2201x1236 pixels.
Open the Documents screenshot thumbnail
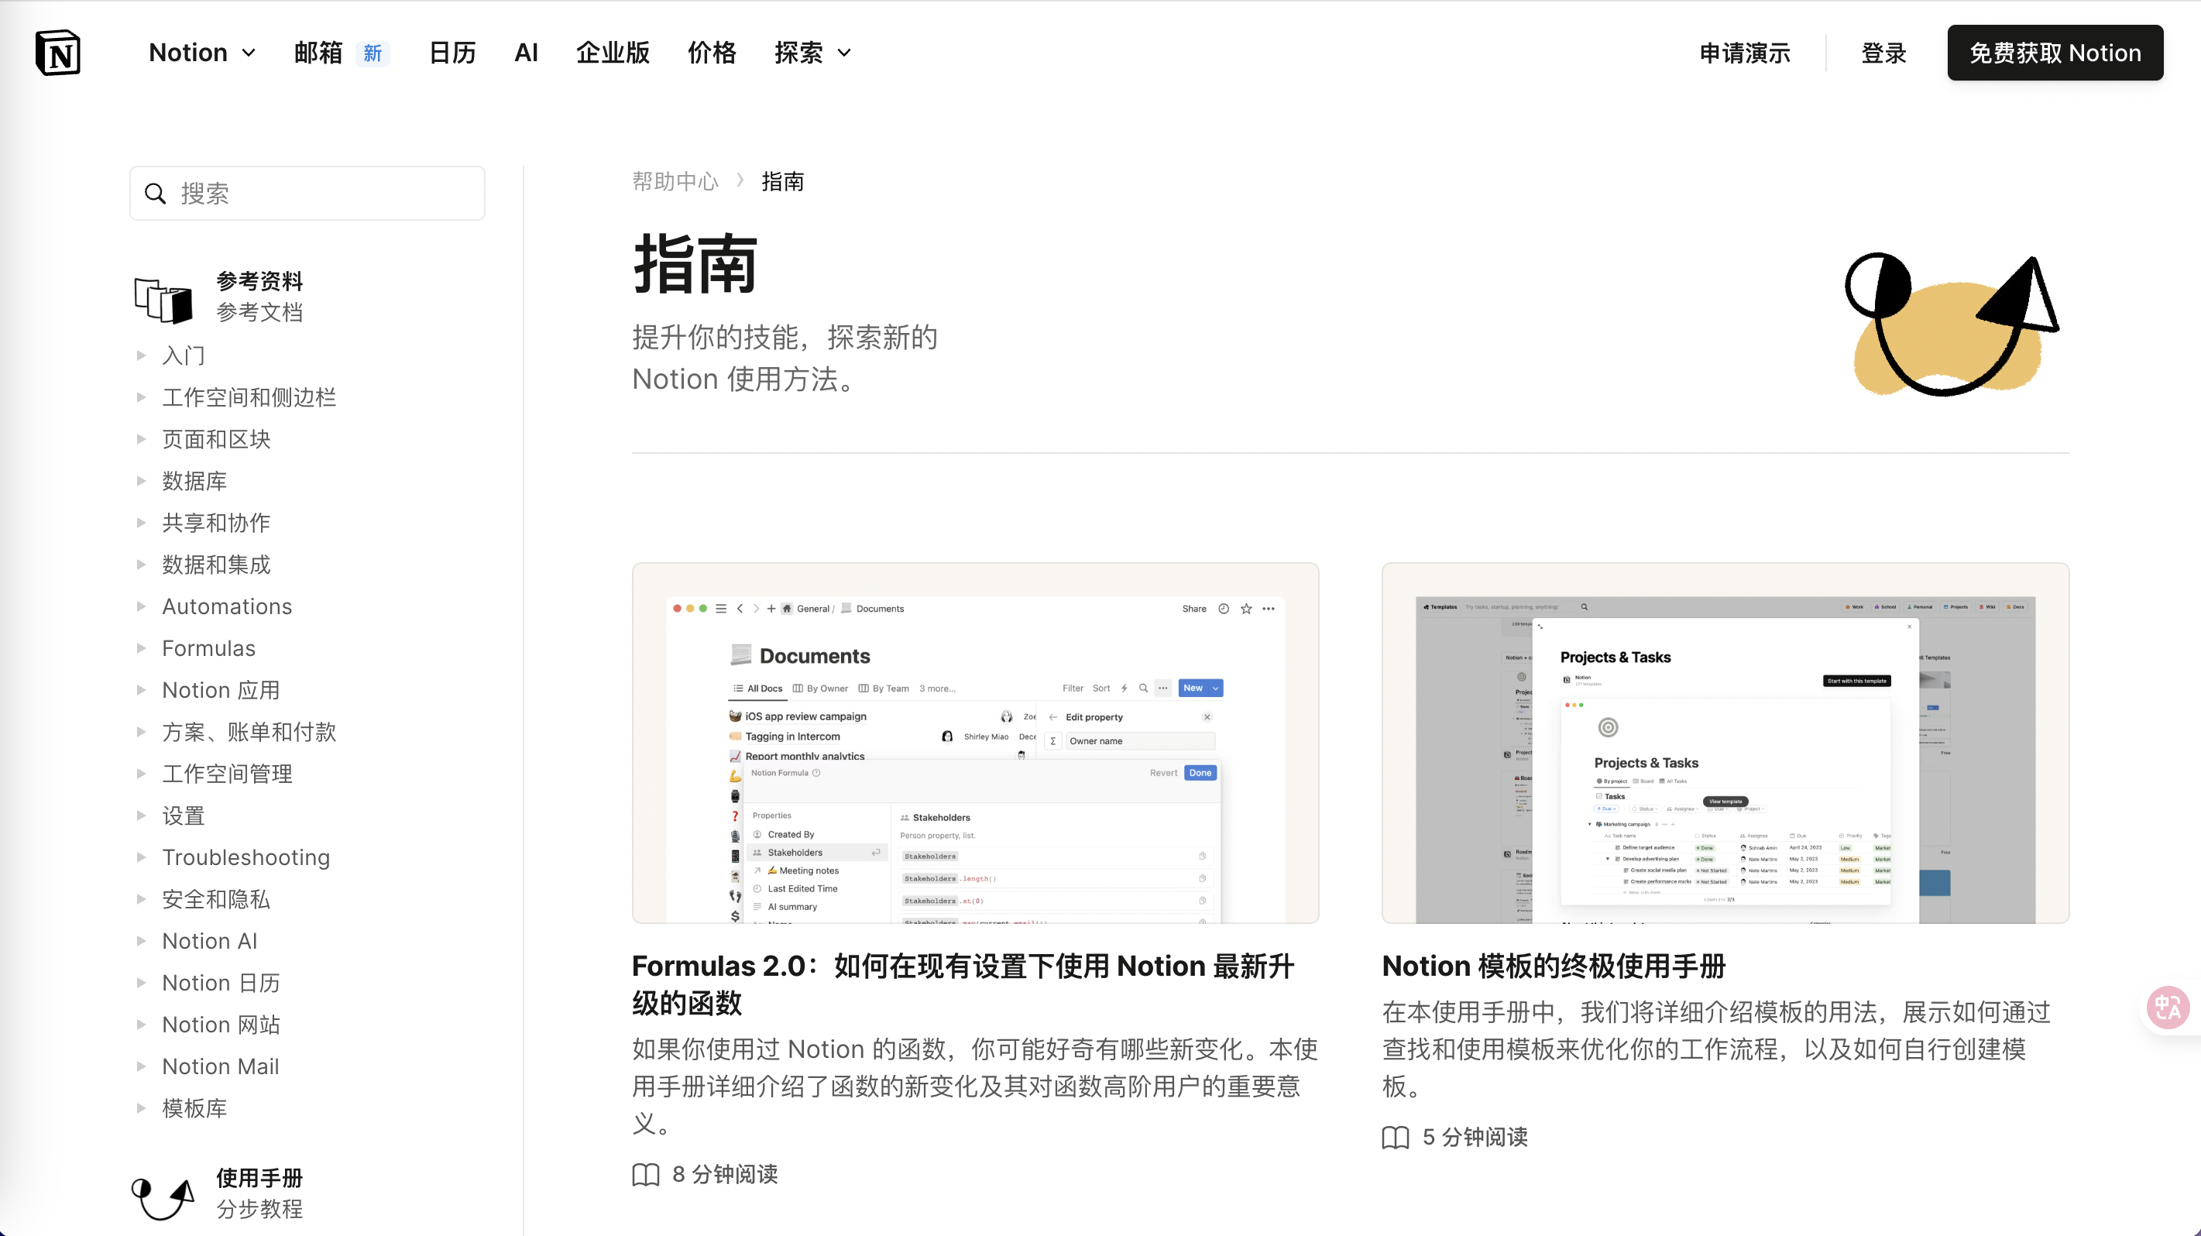pyautogui.click(x=975, y=743)
